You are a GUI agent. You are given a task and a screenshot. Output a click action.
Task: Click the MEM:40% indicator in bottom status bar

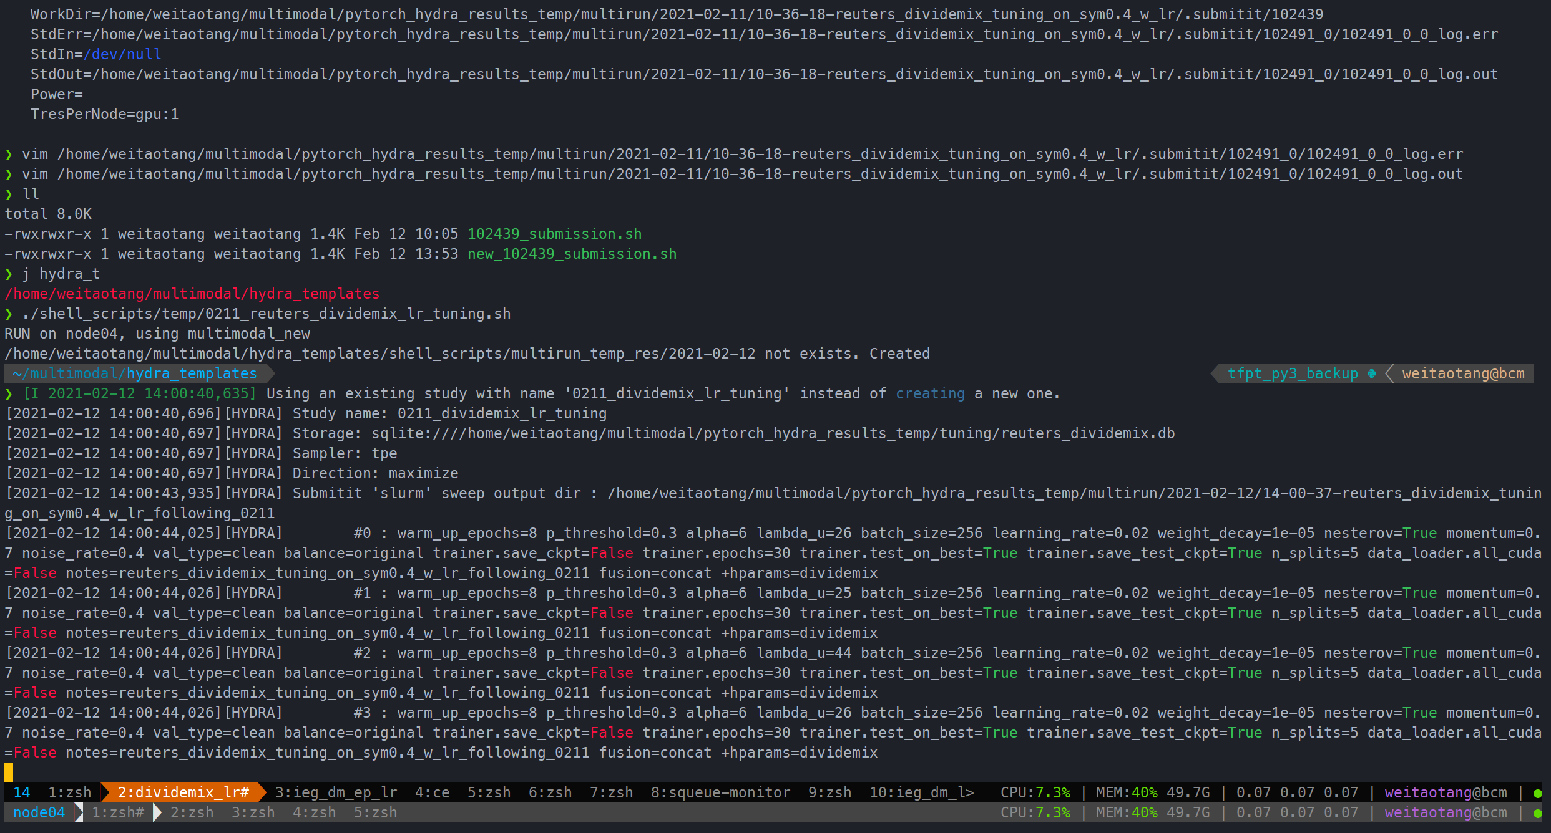(1127, 812)
